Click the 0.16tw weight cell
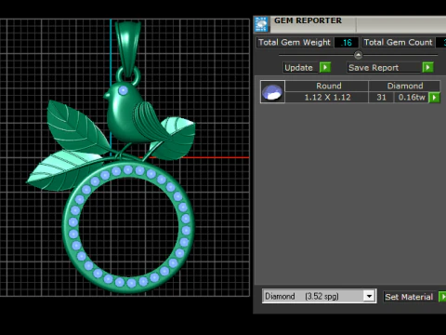Screen dimensions: 446x335 coord(412,98)
